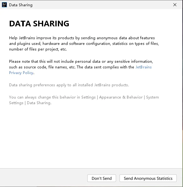Viewport: 183px width, 187px height.
Task: Click the 'Data sharing preferences apply' note
Action: tap(69, 85)
